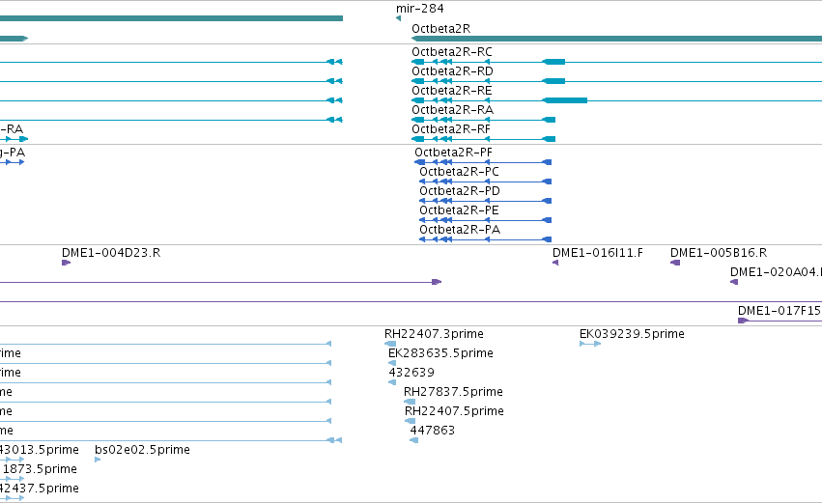Select RH22407.5prime EST label
The width and height of the screenshot is (822, 503).
(454, 412)
